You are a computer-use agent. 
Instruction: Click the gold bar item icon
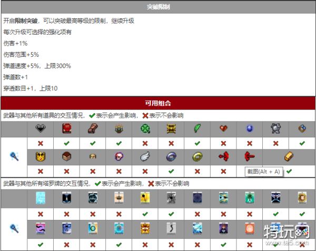(289, 156)
